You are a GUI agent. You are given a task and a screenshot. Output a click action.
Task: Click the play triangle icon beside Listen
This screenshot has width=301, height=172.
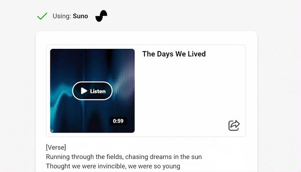pyautogui.click(x=84, y=91)
